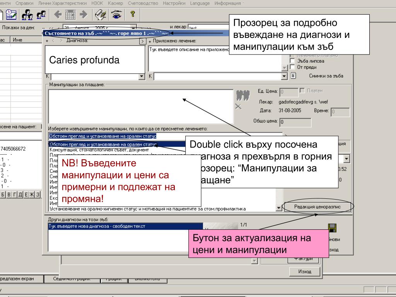The image size is (396, 297).
Task: Click the Фактури button
Action: (303, 259)
